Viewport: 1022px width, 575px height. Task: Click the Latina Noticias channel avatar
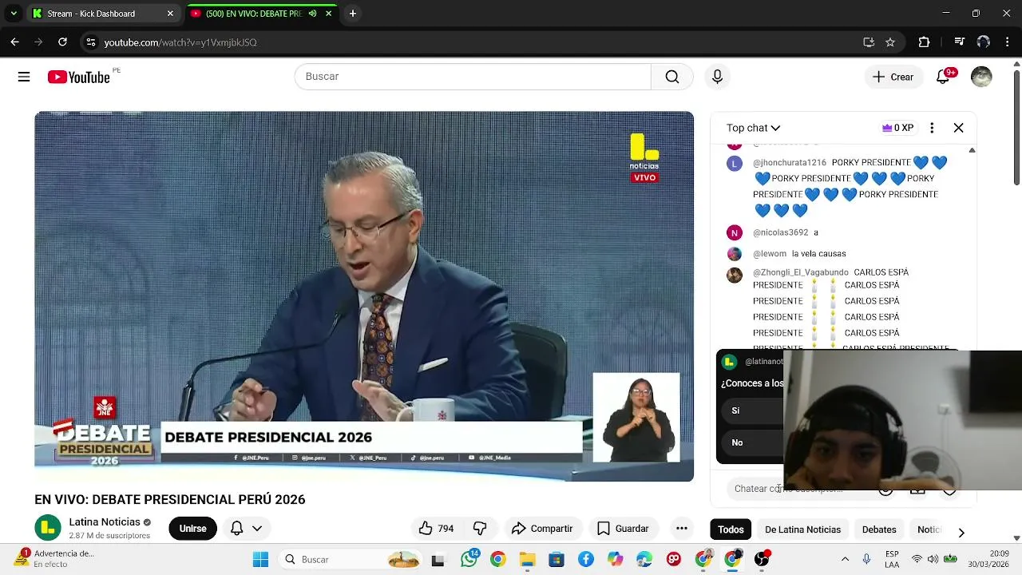tap(48, 528)
